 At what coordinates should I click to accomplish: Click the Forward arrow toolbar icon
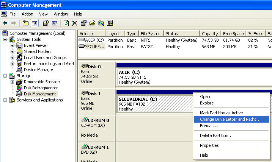tap(14, 23)
